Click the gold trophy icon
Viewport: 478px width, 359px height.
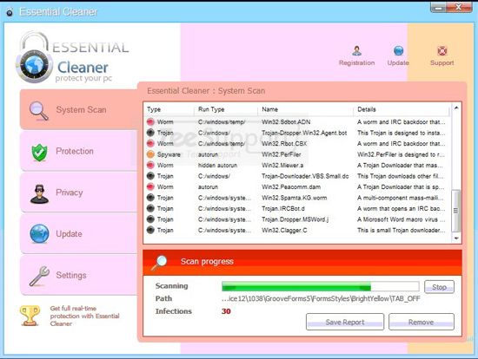pos(30,316)
